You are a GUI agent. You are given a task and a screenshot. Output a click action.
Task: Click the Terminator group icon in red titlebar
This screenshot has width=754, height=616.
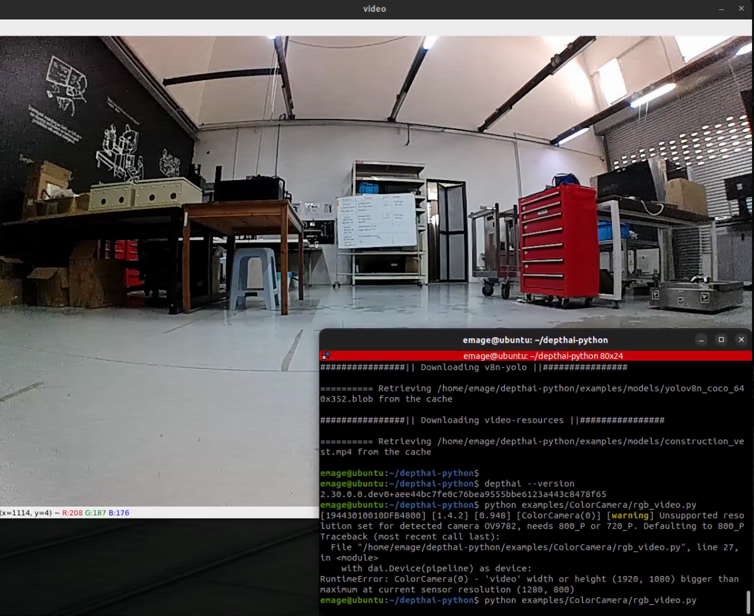click(x=325, y=356)
